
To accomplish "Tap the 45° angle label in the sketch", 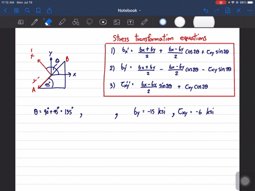I will (x=48, y=85).
